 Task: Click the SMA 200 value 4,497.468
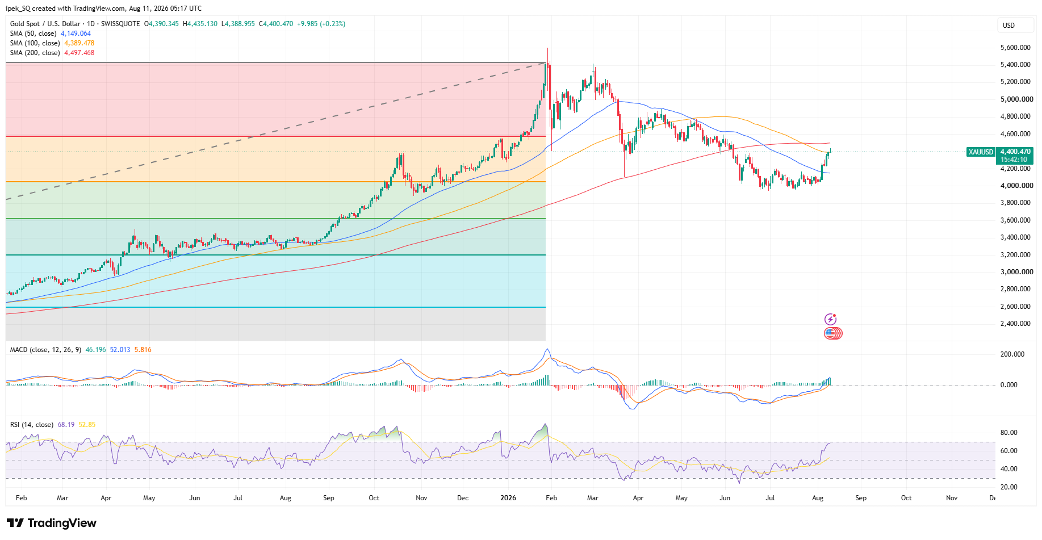79,53
